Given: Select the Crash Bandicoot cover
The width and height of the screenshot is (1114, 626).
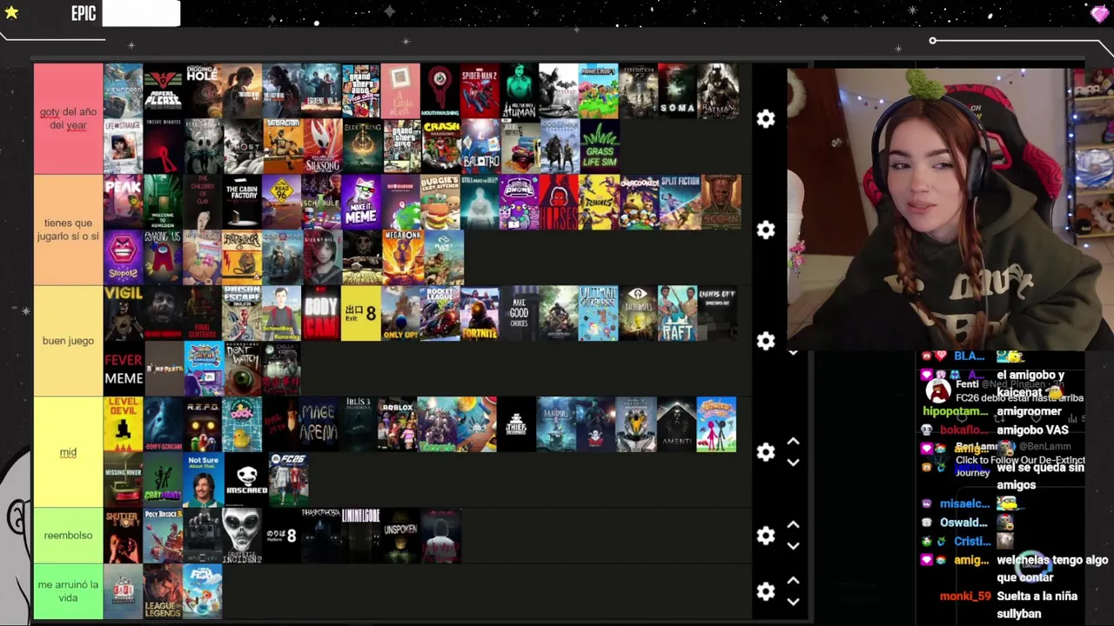Looking at the screenshot, I should click(x=440, y=146).
